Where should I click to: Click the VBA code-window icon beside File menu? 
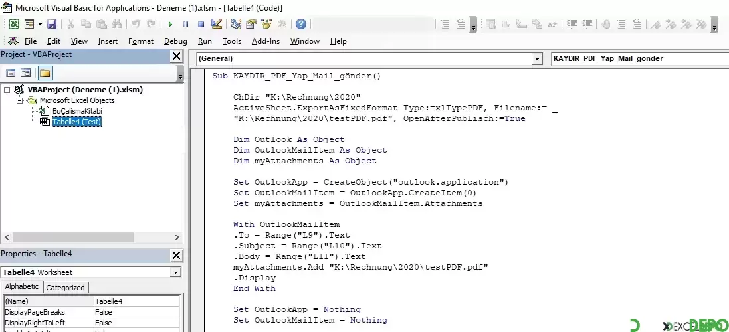[x=13, y=41]
